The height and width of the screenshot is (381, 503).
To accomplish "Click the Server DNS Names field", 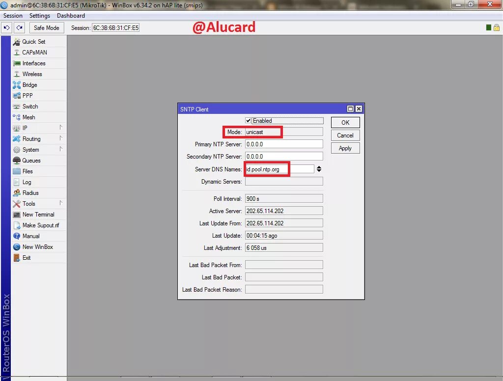I will pos(279,169).
